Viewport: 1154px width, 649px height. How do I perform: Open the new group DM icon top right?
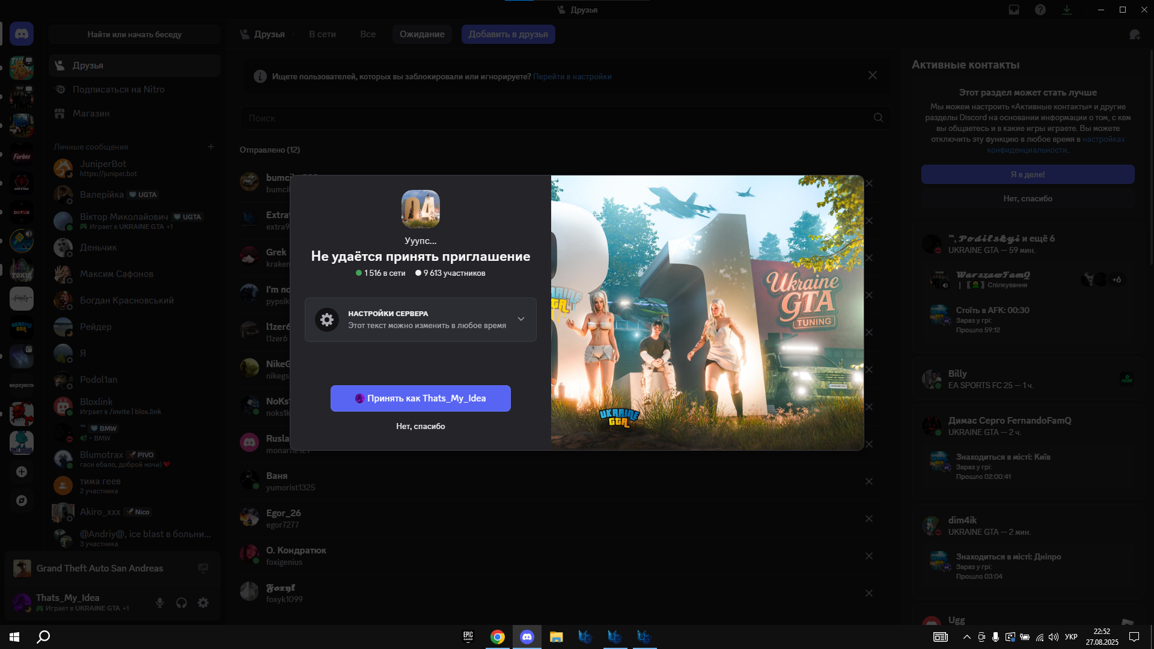point(1134,35)
